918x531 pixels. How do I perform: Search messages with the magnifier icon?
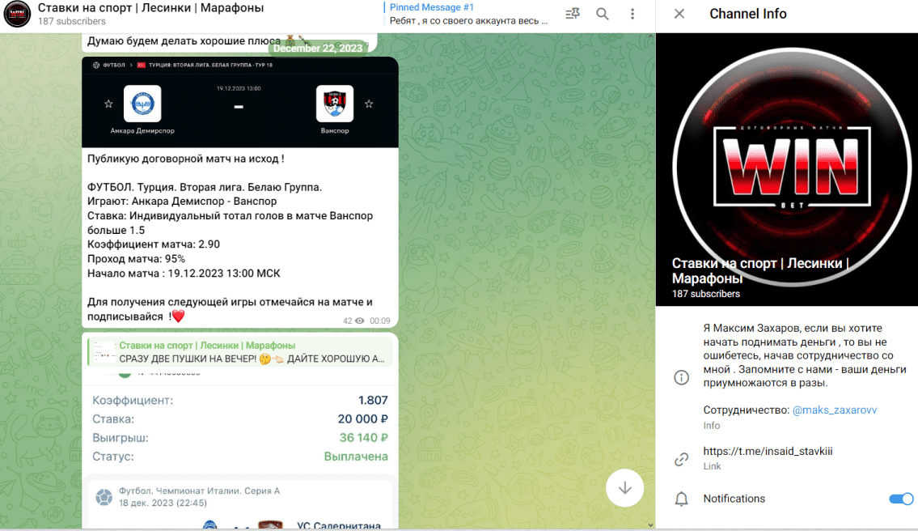(603, 14)
